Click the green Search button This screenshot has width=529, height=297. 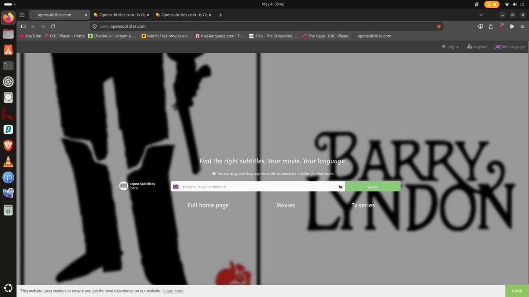tap(373, 187)
